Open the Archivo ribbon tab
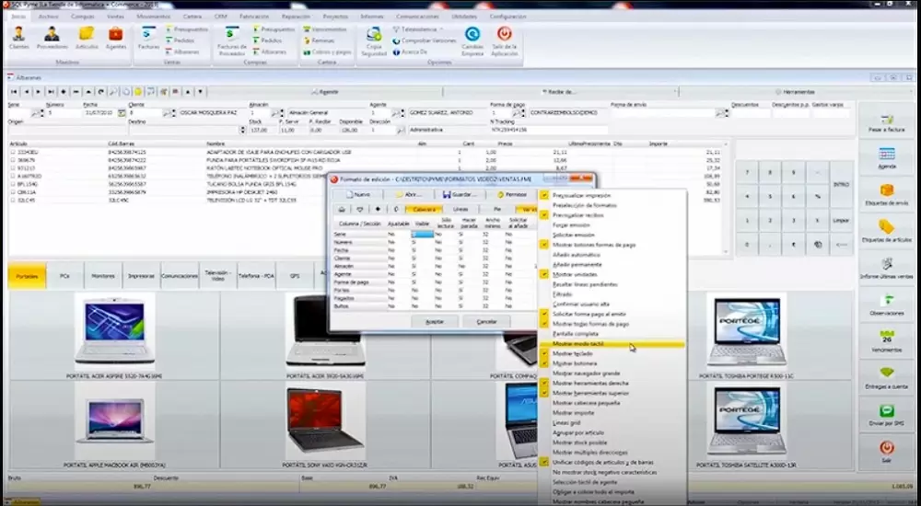The width and height of the screenshot is (921, 506). coord(49,17)
